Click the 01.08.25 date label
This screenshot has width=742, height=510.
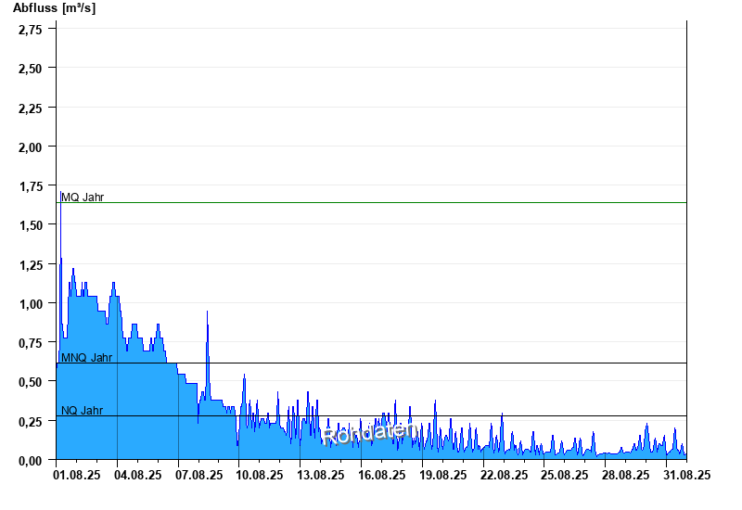(x=78, y=475)
